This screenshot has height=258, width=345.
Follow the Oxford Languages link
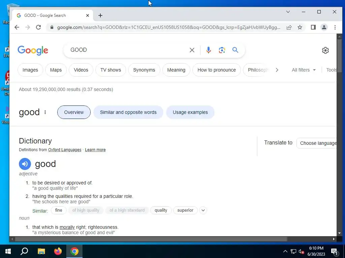click(65, 150)
